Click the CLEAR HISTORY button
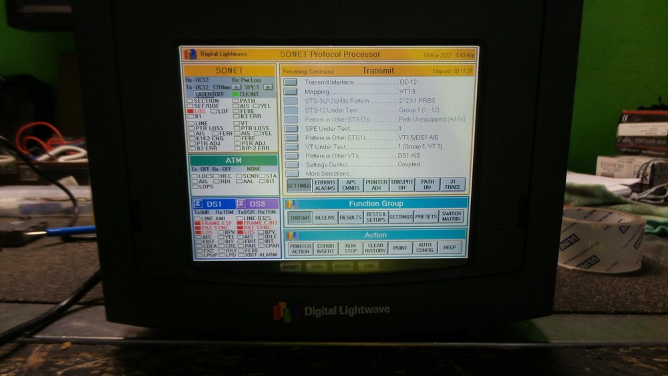Image resolution: width=668 pixels, height=376 pixels. tap(375, 248)
